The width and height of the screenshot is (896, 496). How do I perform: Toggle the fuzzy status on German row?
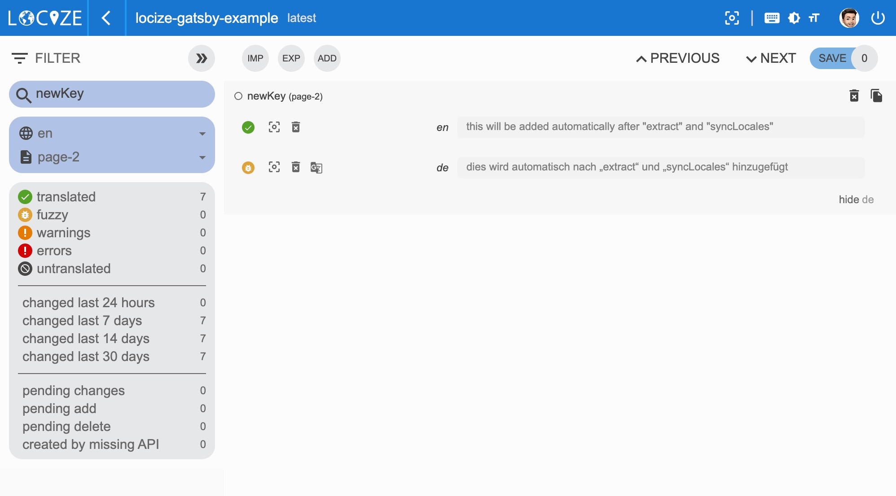coord(248,168)
